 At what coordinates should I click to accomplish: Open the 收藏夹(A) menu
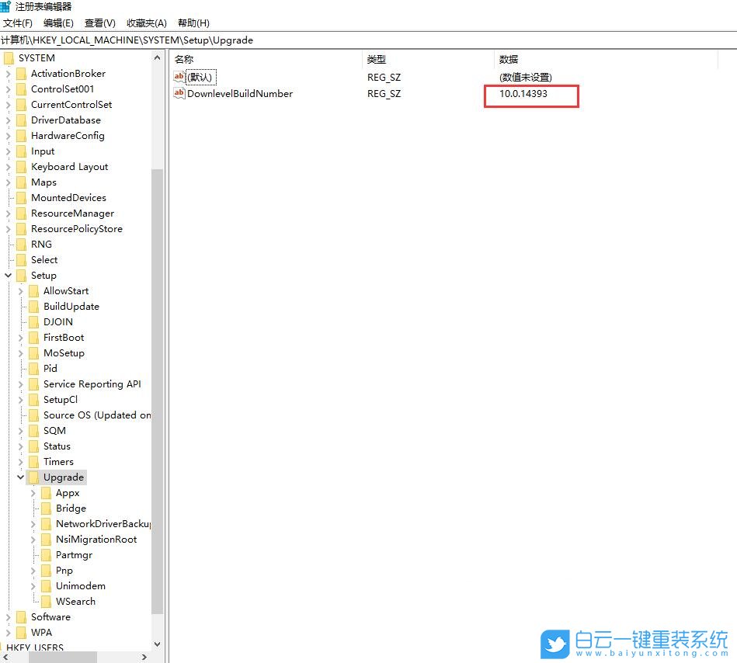tap(146, 23)
